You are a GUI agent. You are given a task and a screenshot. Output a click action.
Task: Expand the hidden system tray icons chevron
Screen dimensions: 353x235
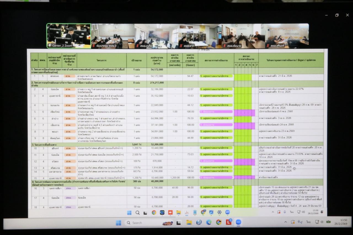(x=285, y=222)
